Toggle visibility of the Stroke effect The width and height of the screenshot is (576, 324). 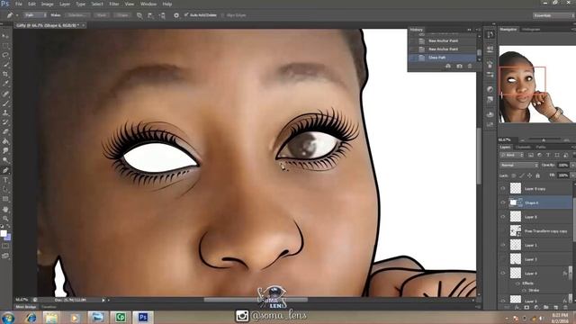click(x=524, y=290)
